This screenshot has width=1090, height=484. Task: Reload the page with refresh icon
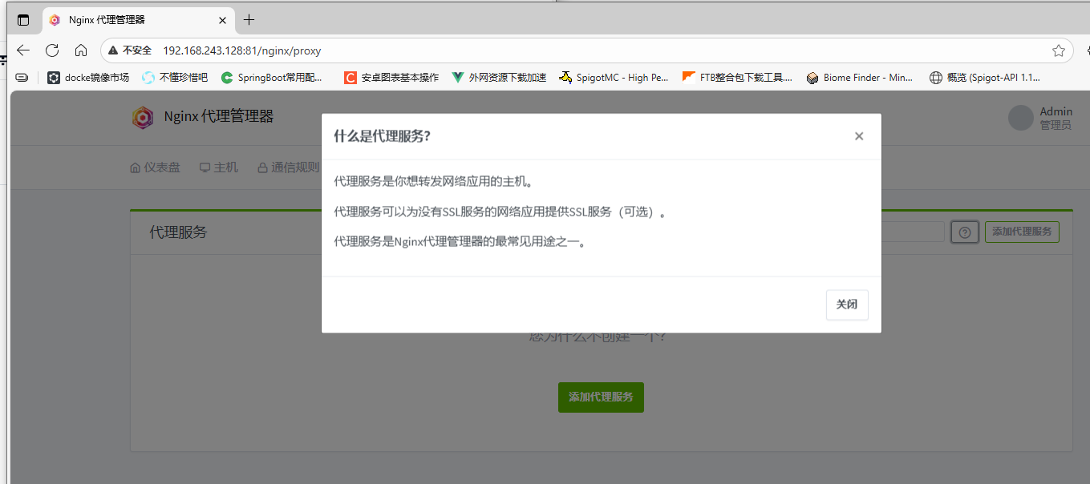tap(52, 50)
